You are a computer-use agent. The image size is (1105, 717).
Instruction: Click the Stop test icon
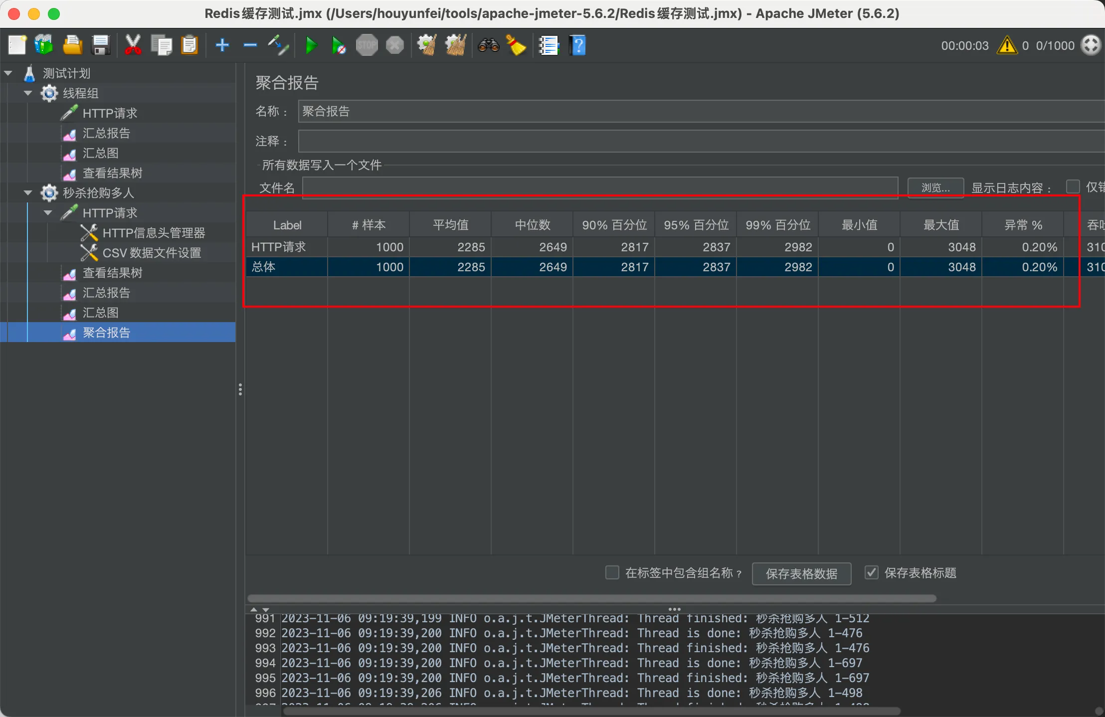tap(367, 45)
